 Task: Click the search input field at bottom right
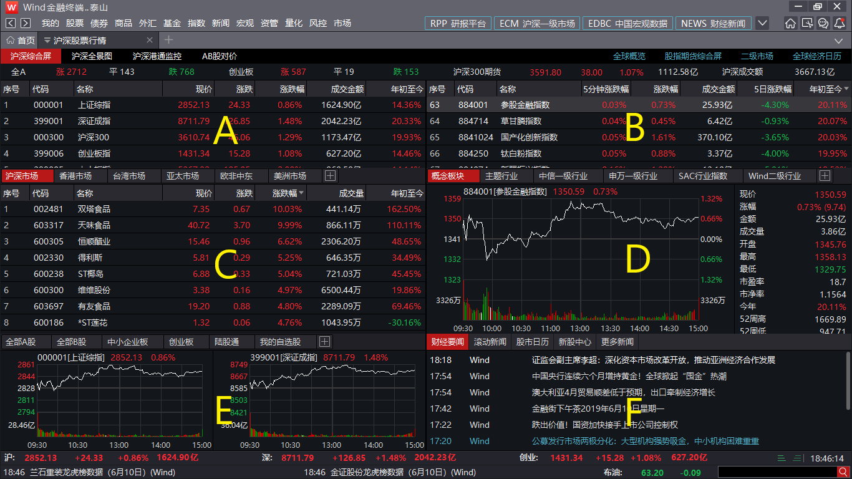[777, 472]
